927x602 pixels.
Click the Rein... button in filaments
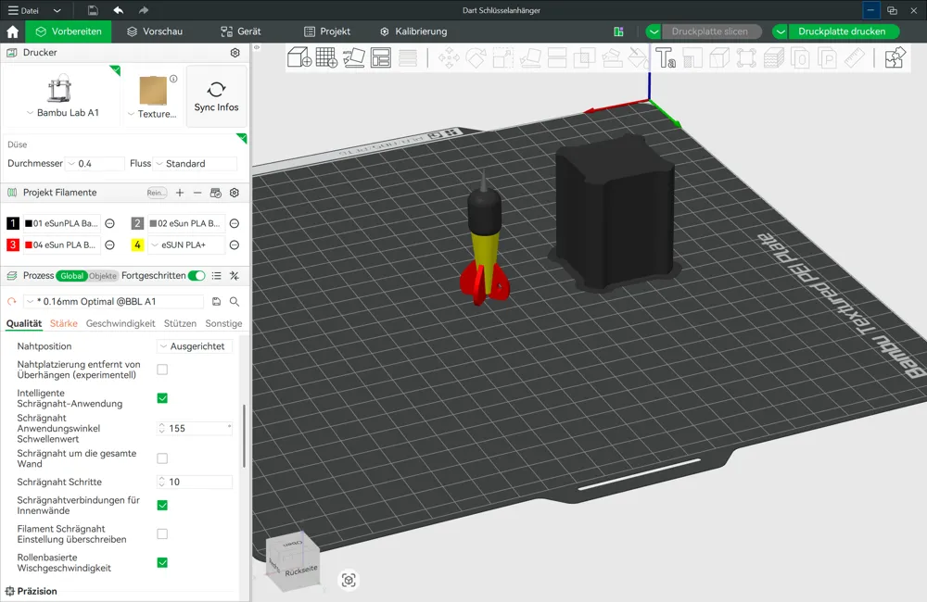coord(157,193)
